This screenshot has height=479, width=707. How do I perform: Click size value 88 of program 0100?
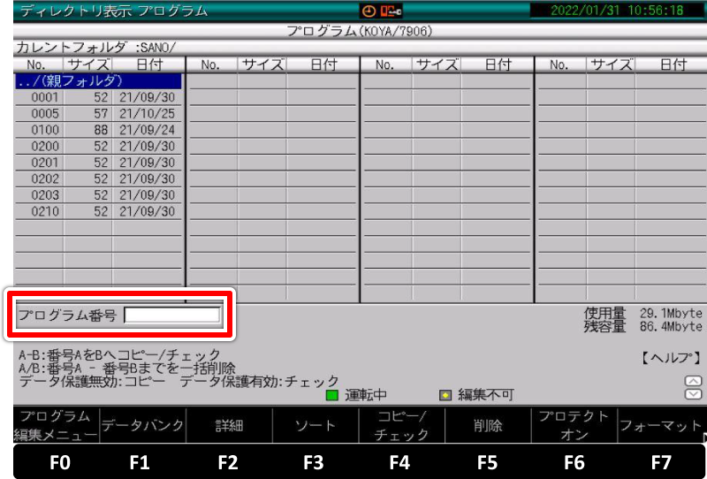point(101,130)
